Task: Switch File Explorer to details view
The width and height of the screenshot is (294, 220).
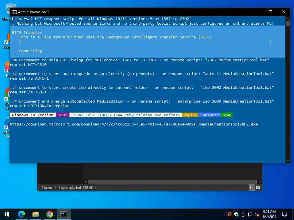Action: tap(251, 187)
